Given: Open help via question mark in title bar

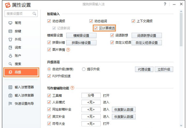Looking at the screenshot, I should pyautogui.click(x=165, y=4).
